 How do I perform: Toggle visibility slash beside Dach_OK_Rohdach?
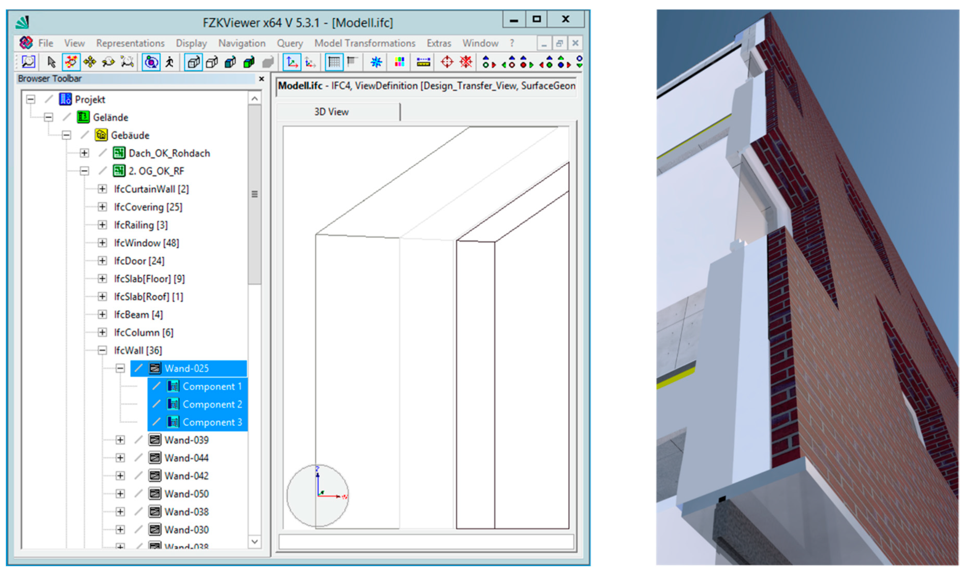pyautogui.click(x=103, y=153)
